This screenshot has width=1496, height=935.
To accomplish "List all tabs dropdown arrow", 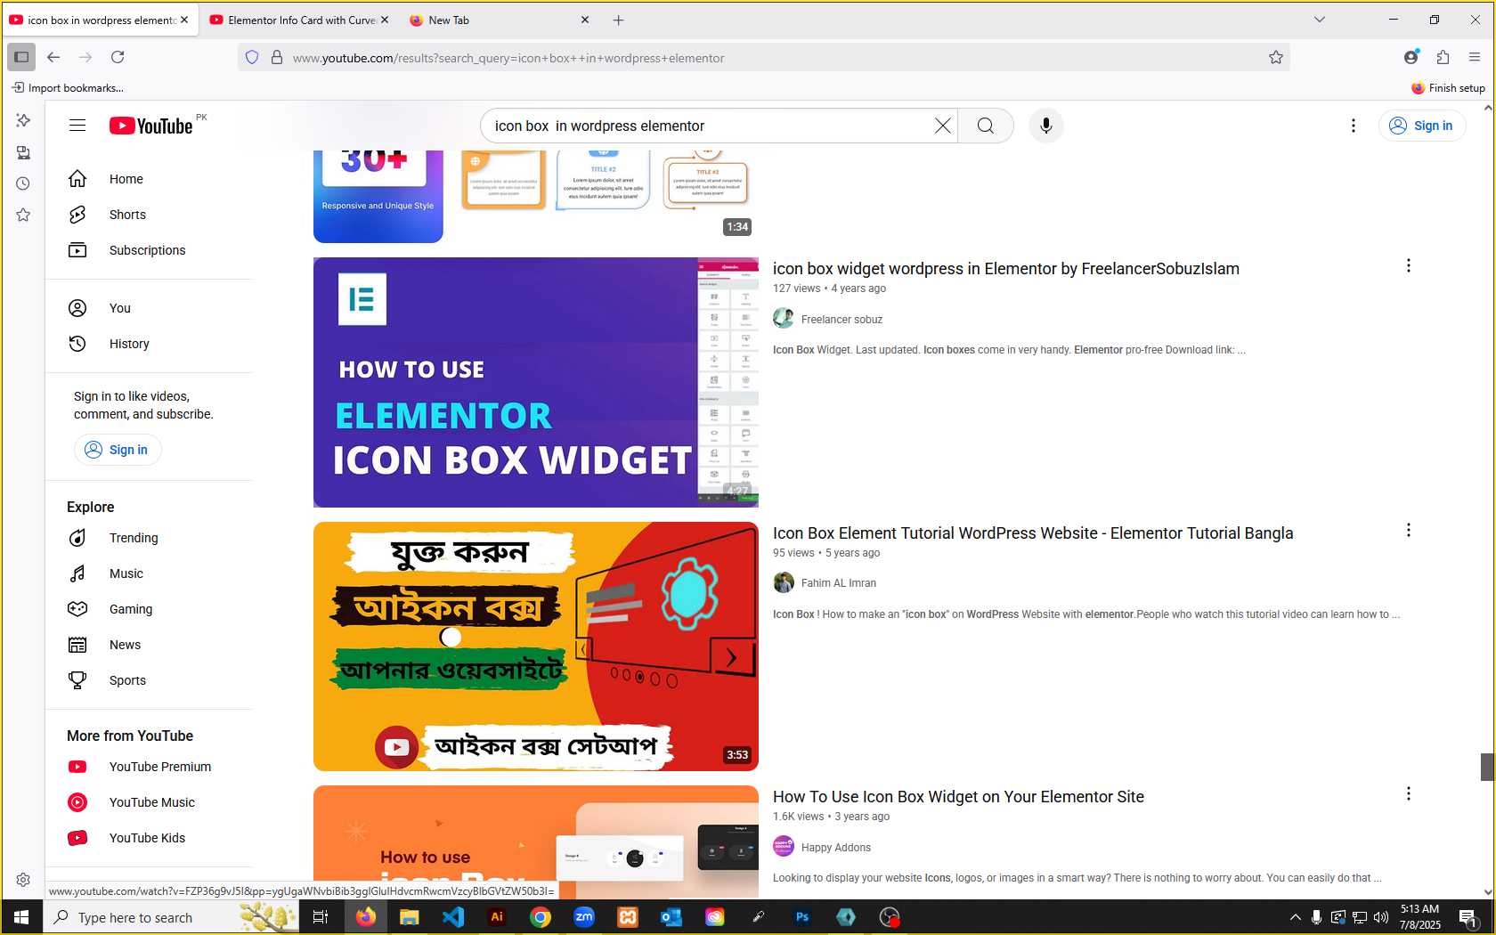I will (x=1320, y=20).
